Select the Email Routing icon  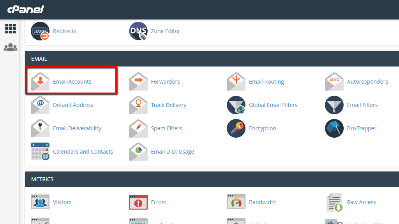point(236,82)
